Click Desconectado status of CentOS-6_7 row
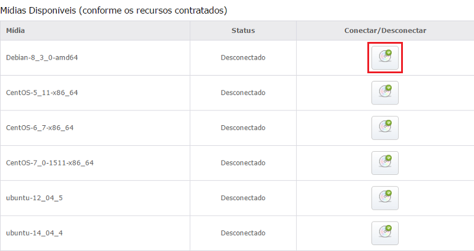This screenshot has width=474, height=251. click(243, 128)
